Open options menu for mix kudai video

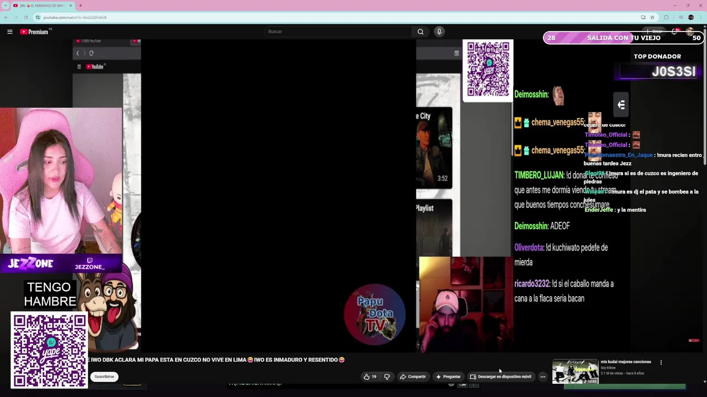tap(661, 362)
